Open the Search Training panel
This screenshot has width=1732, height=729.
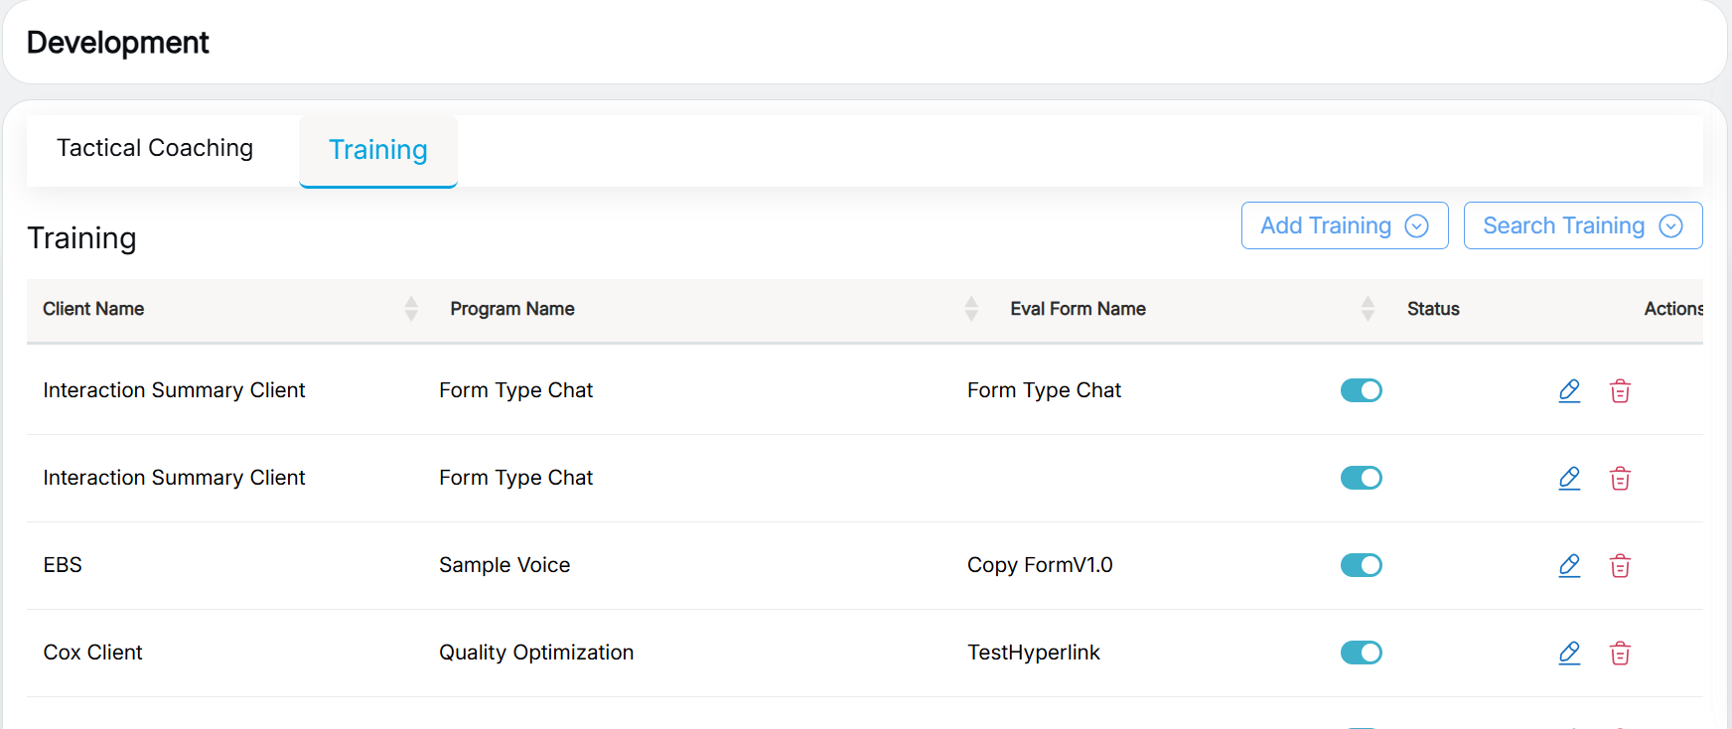1582,225
